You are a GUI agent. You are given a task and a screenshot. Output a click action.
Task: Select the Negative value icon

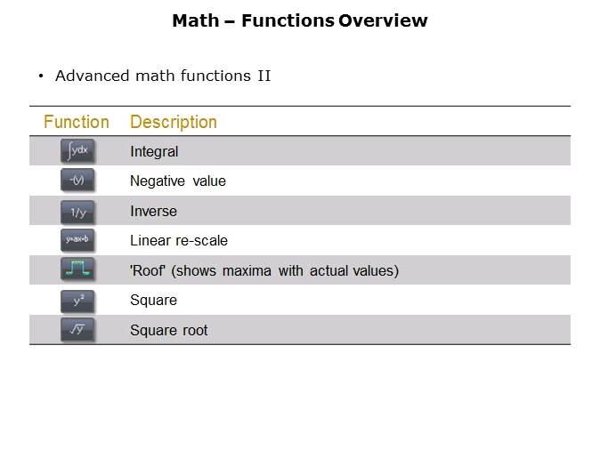click(77, 181)
